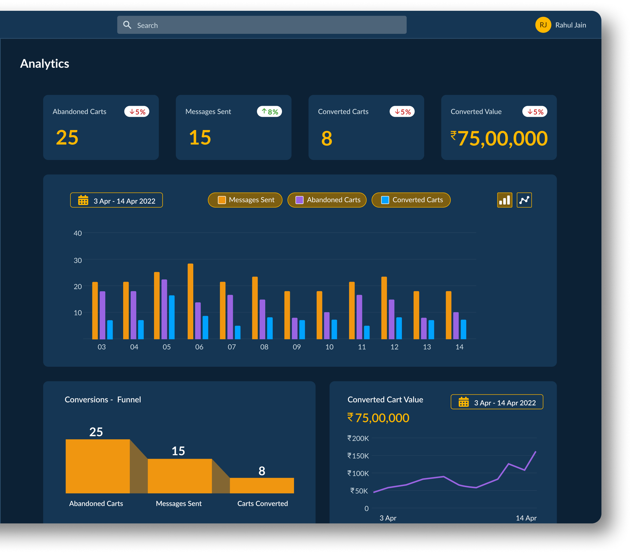This screenshot has height=554, width=632.
Task: Switch to bar chart view icon
Action: (x=504, y=200)
